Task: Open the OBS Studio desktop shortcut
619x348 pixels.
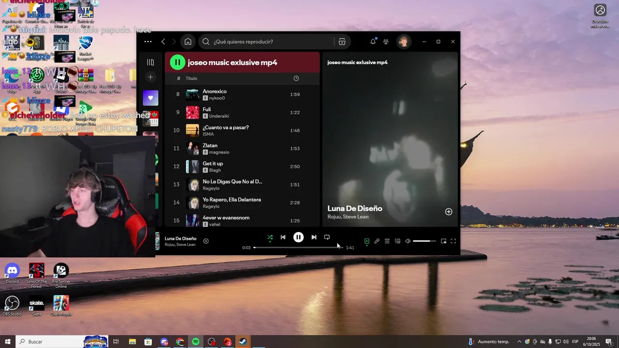Action: (x=12, y=306)
